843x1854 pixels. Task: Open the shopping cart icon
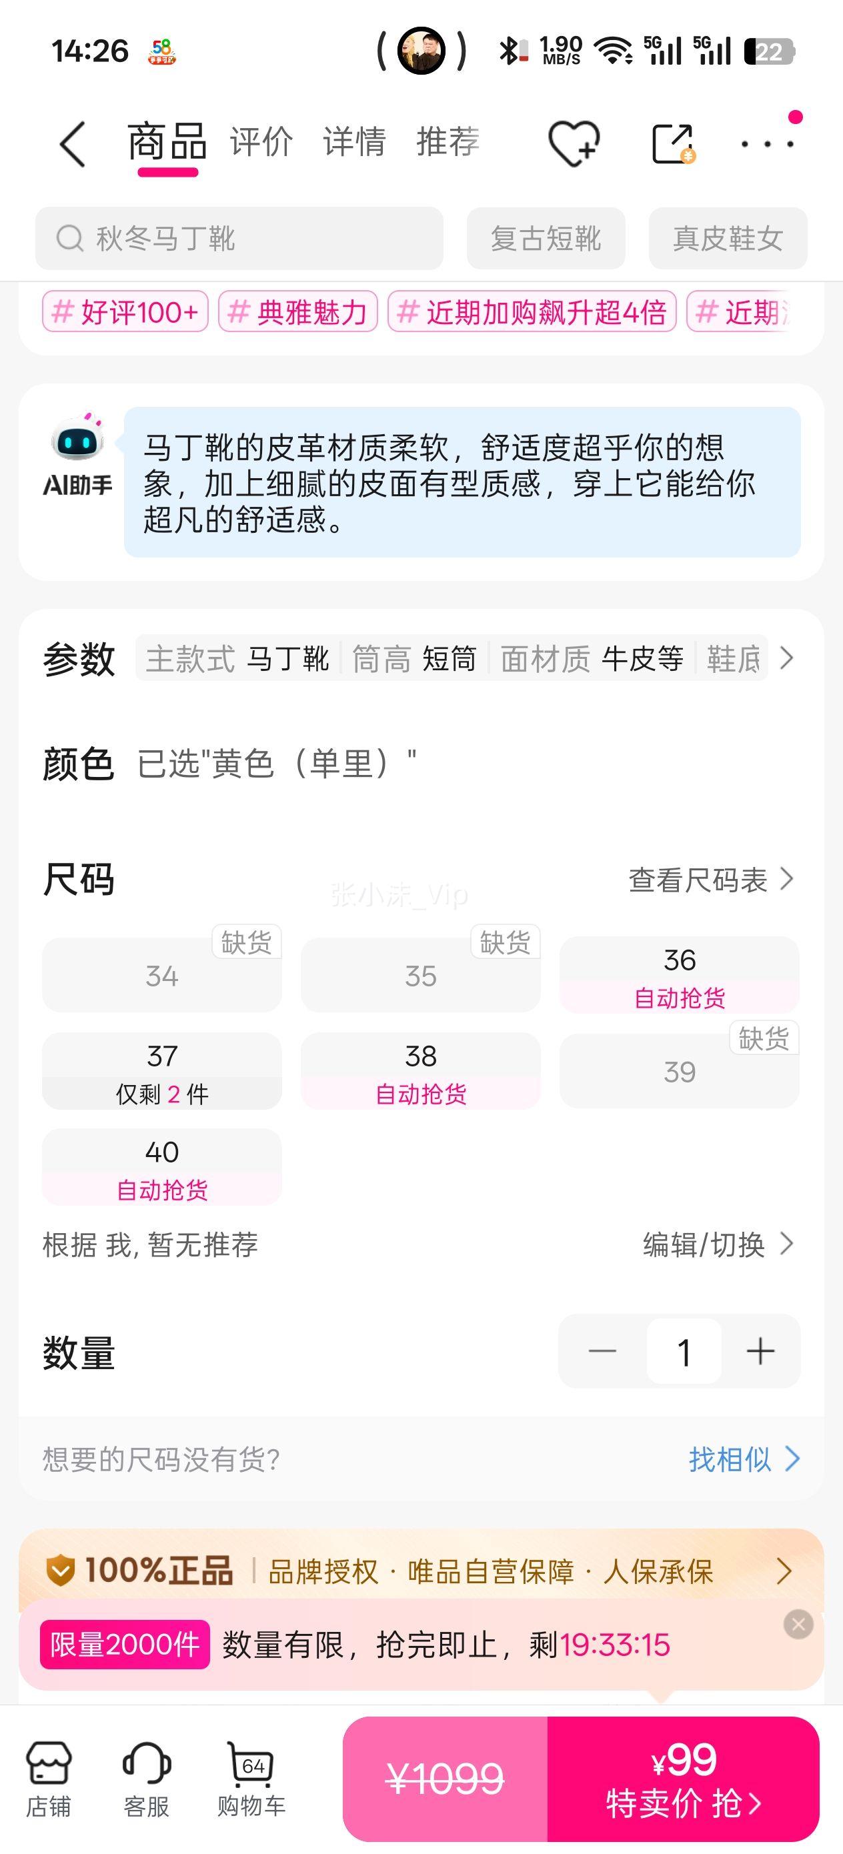click(251, 1778)
